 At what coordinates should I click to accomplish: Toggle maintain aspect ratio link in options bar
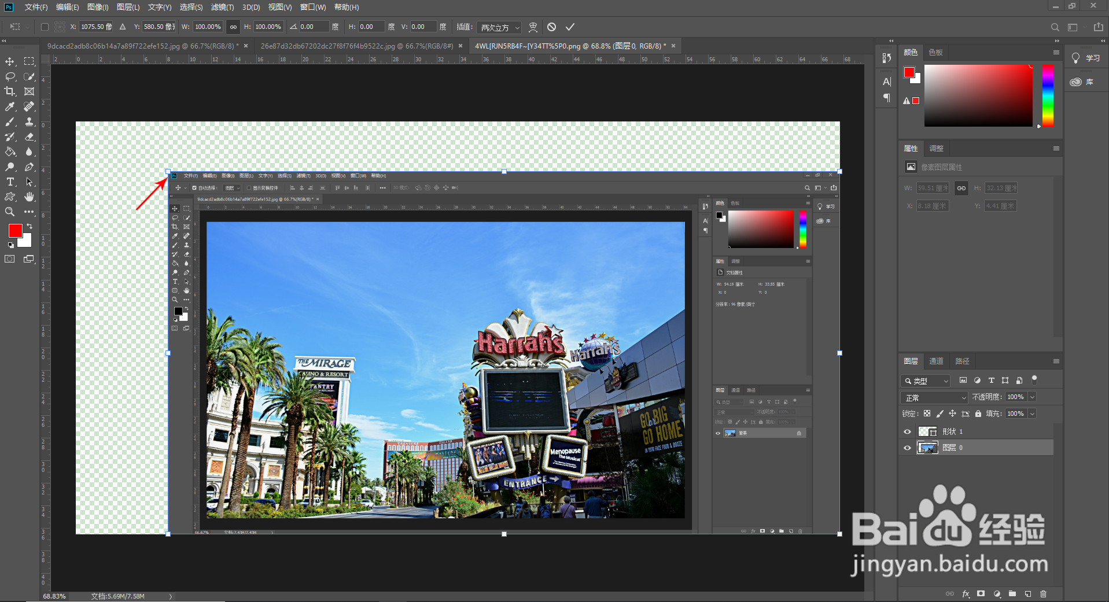[x=233, y=27]
